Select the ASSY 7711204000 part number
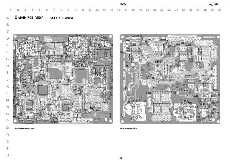Viewport: 230px width, 163px height. point(61,18)
